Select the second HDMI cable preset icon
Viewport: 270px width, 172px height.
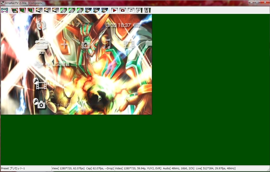[x=97, y=10]
